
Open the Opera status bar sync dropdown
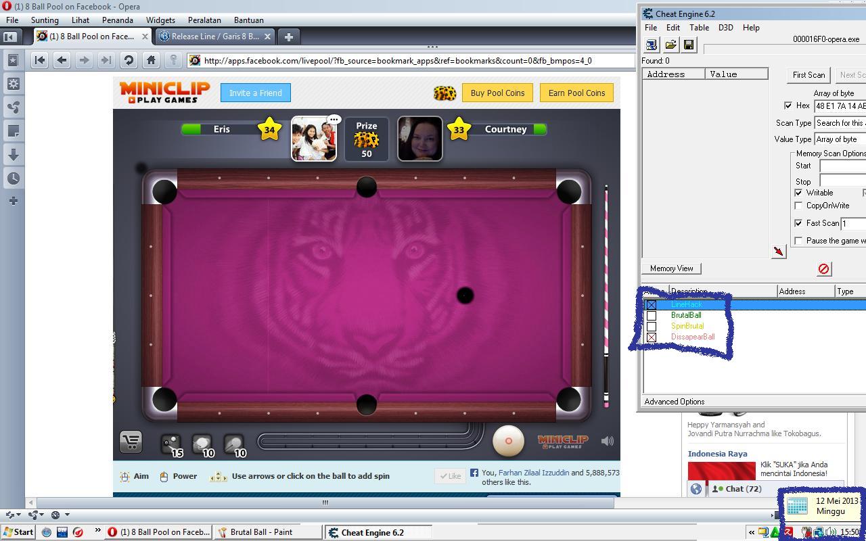[x=13, y=515]
